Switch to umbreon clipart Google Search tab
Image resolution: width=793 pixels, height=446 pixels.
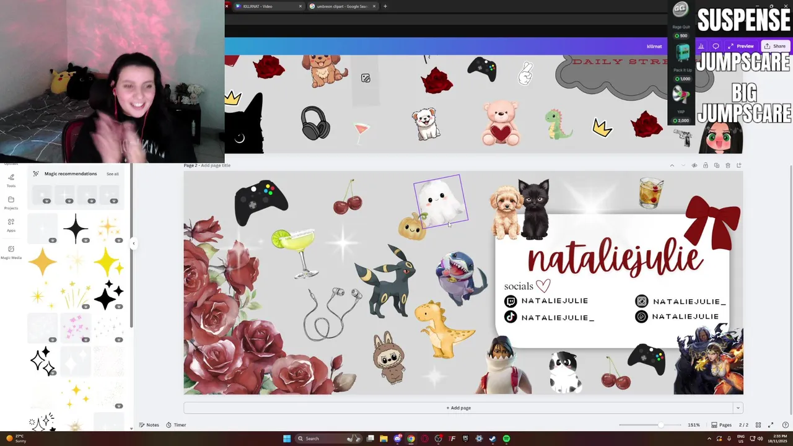343,6
